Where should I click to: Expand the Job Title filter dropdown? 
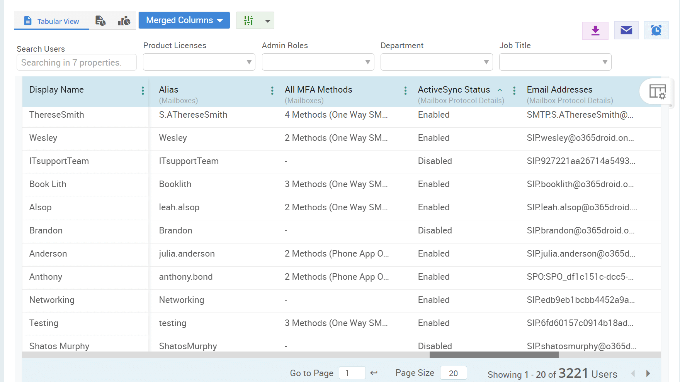coord(605,62)
